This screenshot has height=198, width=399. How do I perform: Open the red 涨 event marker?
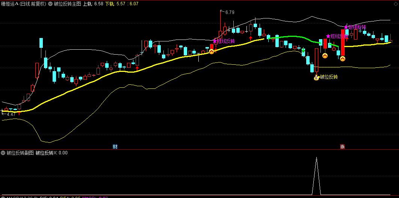pyautogui.click(x=343, y=146)
